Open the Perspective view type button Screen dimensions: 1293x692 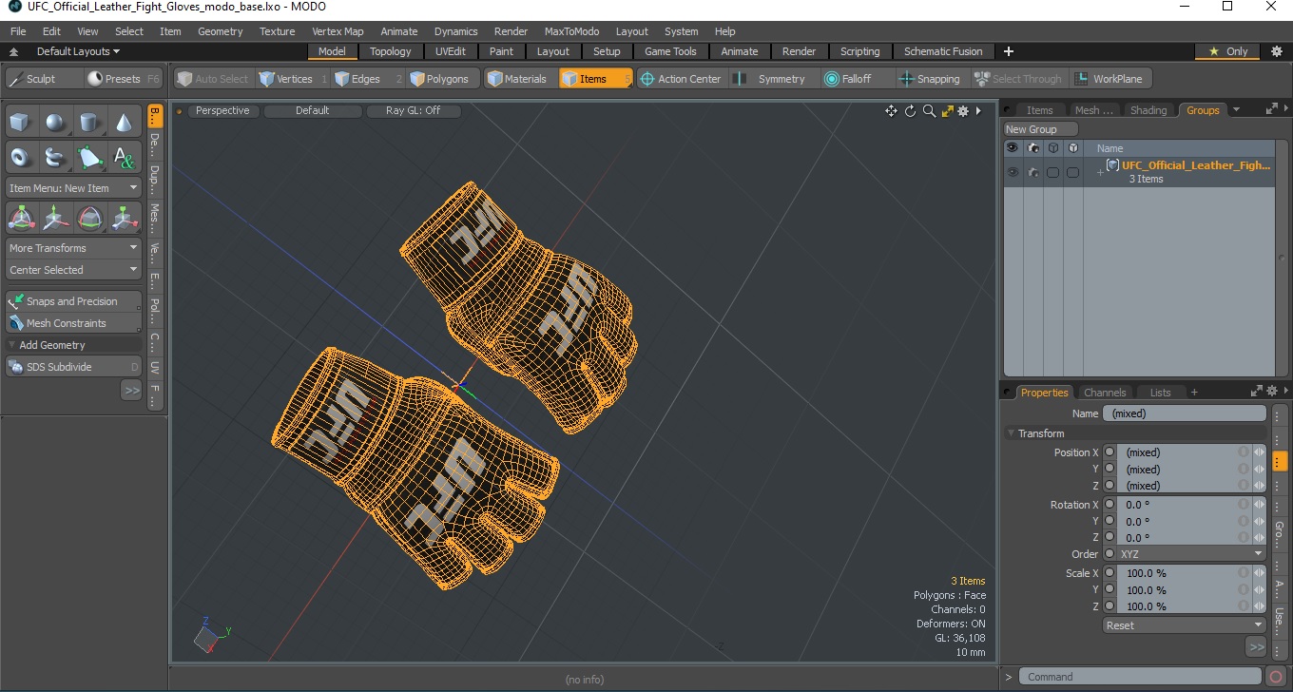[222, 110]
